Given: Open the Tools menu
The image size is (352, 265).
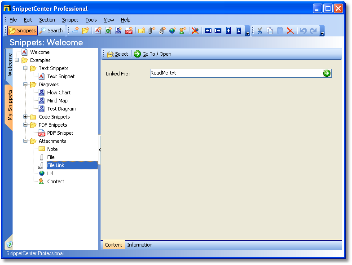Looking at the screenshot, I should (91, 20).
